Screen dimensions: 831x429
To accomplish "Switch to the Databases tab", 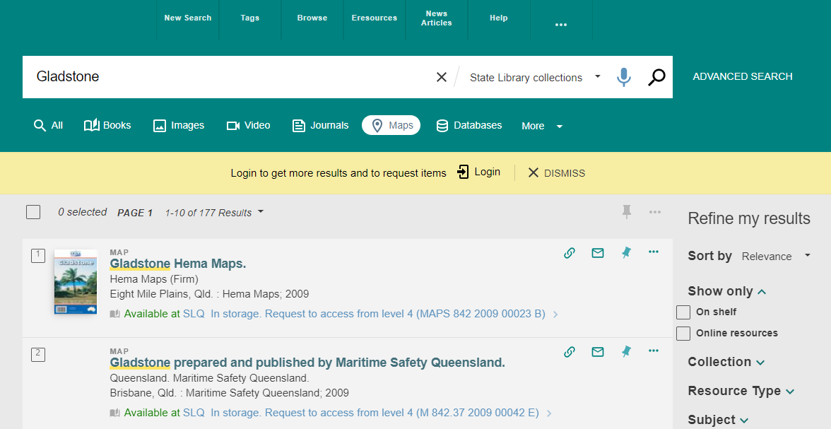I will point(469,126).
